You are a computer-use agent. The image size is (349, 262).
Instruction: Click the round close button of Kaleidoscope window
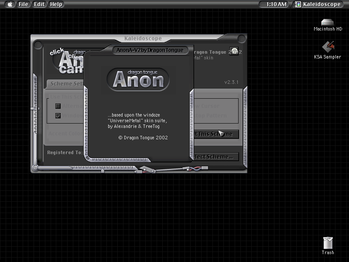pyautogui.click(x=38, y=45)
